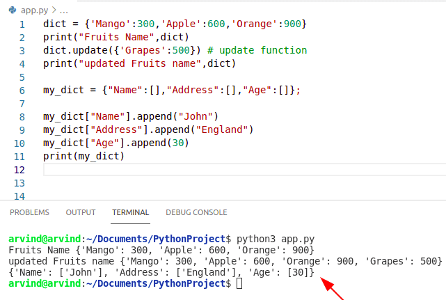This screenshot has height=300, width=446.
Task: Click the terminal cursor at last prompt
Action: (239, 283)
